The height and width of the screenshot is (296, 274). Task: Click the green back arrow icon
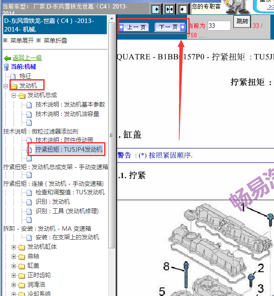[7, 58]
